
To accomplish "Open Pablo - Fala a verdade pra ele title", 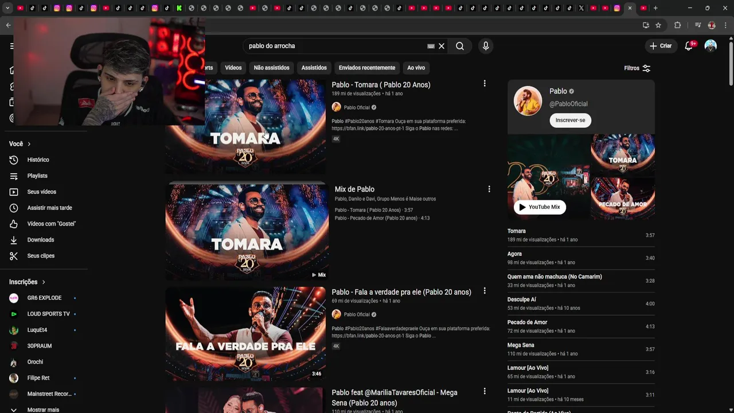I will (x=401, y=292).
